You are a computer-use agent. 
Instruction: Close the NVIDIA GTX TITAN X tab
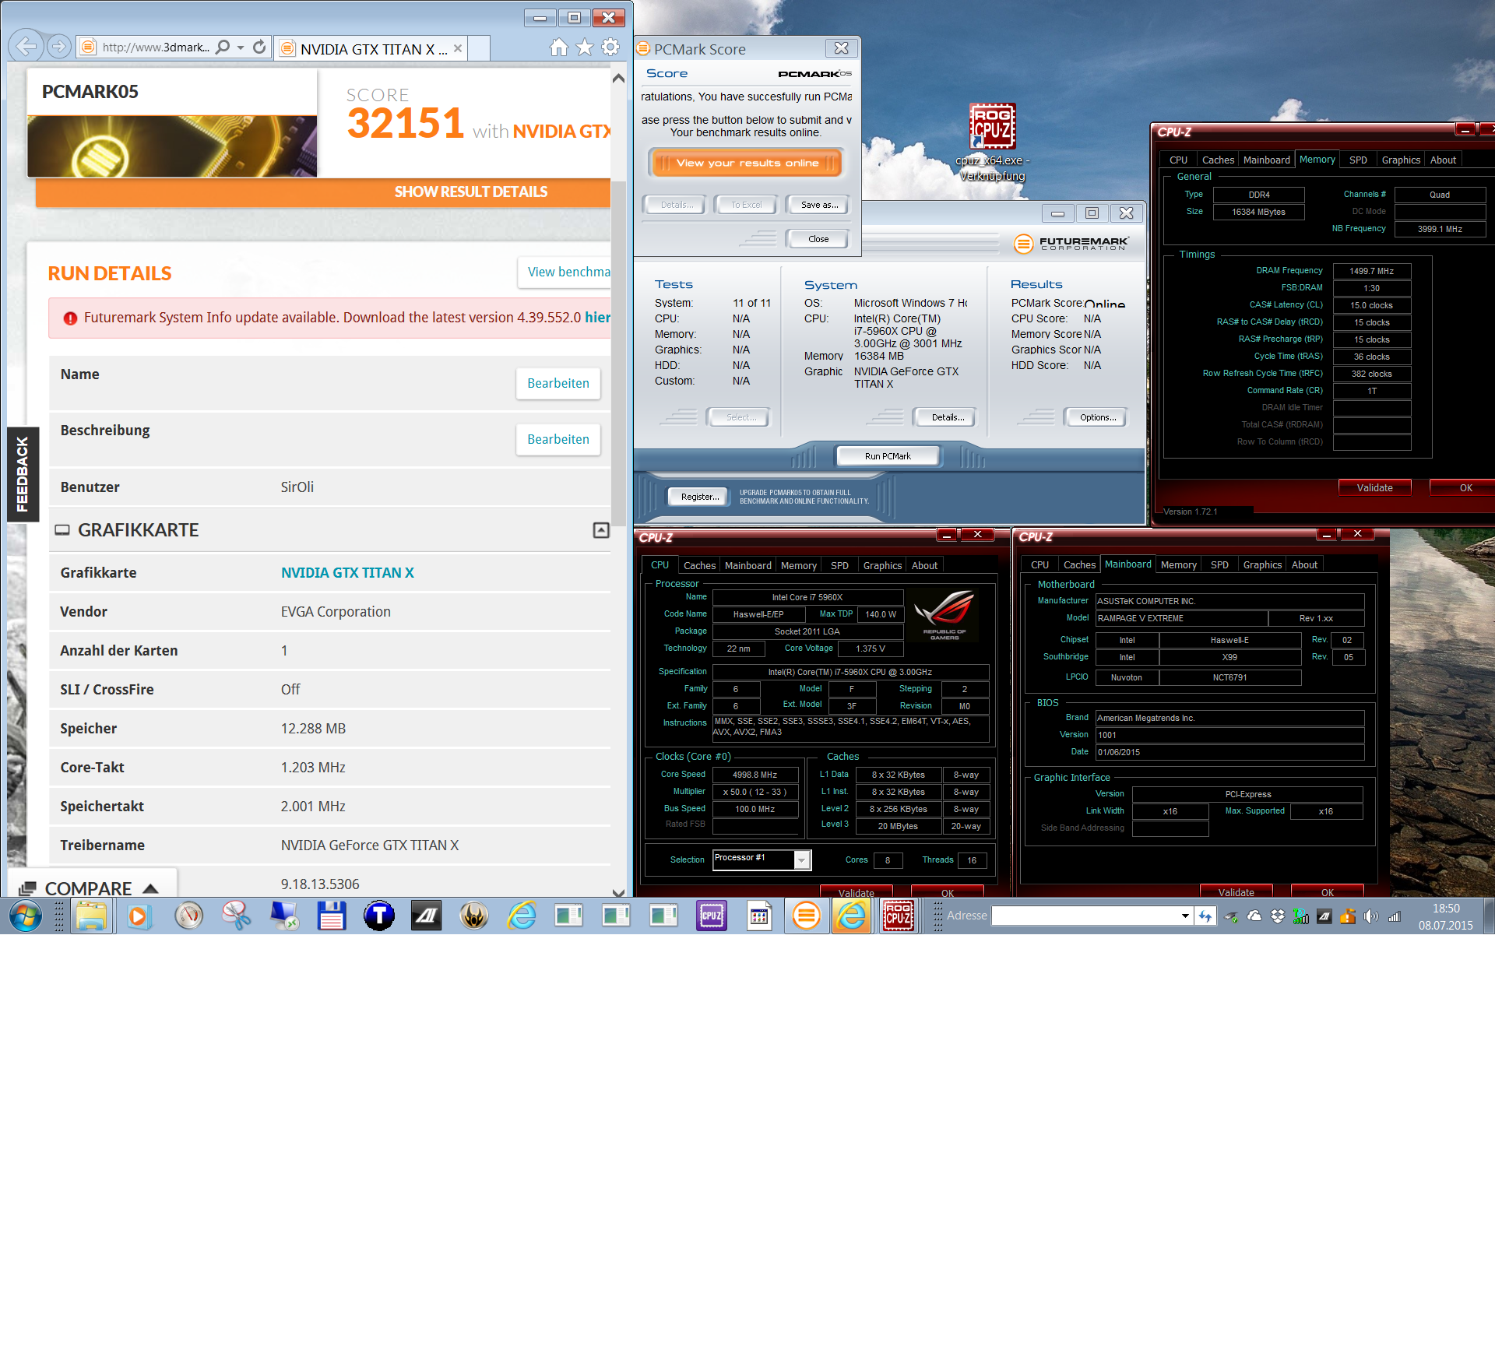pyautogui.click(x=458, y=48)
